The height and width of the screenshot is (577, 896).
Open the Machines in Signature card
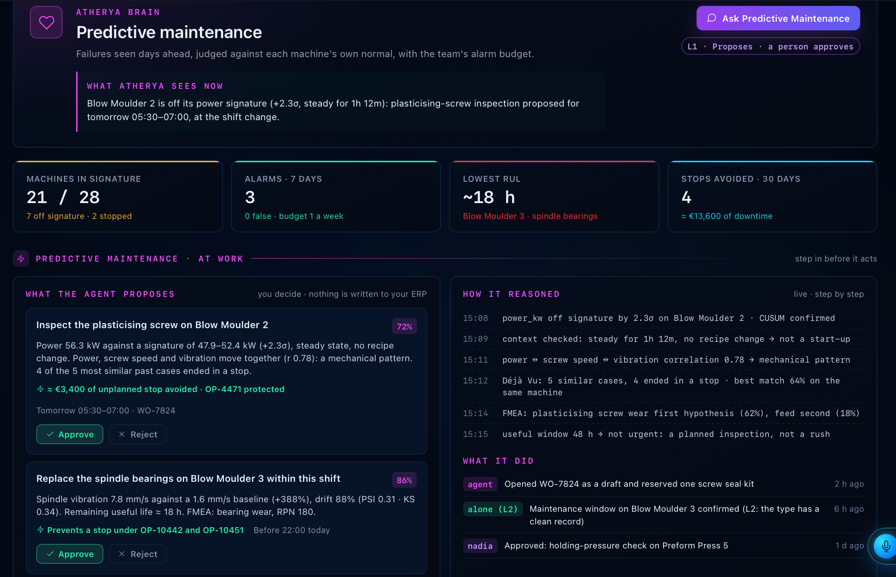coord(118,197)
